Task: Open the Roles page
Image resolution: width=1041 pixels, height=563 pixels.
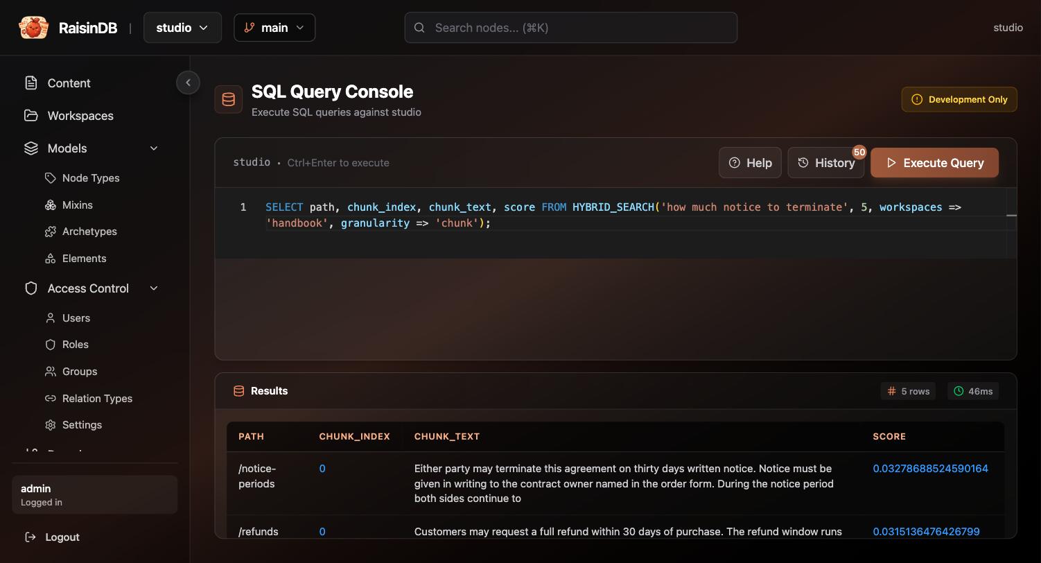Action: 76,345
